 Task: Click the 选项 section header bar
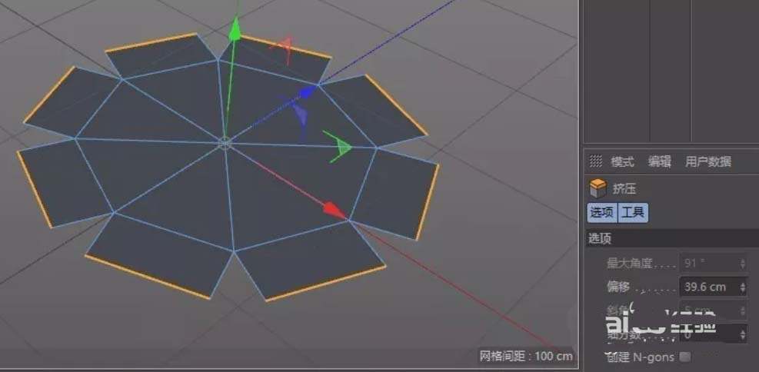click(672, 238)
